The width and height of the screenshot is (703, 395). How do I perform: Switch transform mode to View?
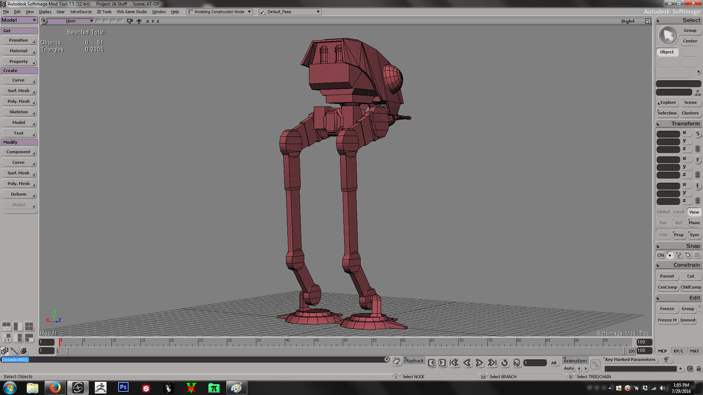pyautogui.click(x=694, y=212)
